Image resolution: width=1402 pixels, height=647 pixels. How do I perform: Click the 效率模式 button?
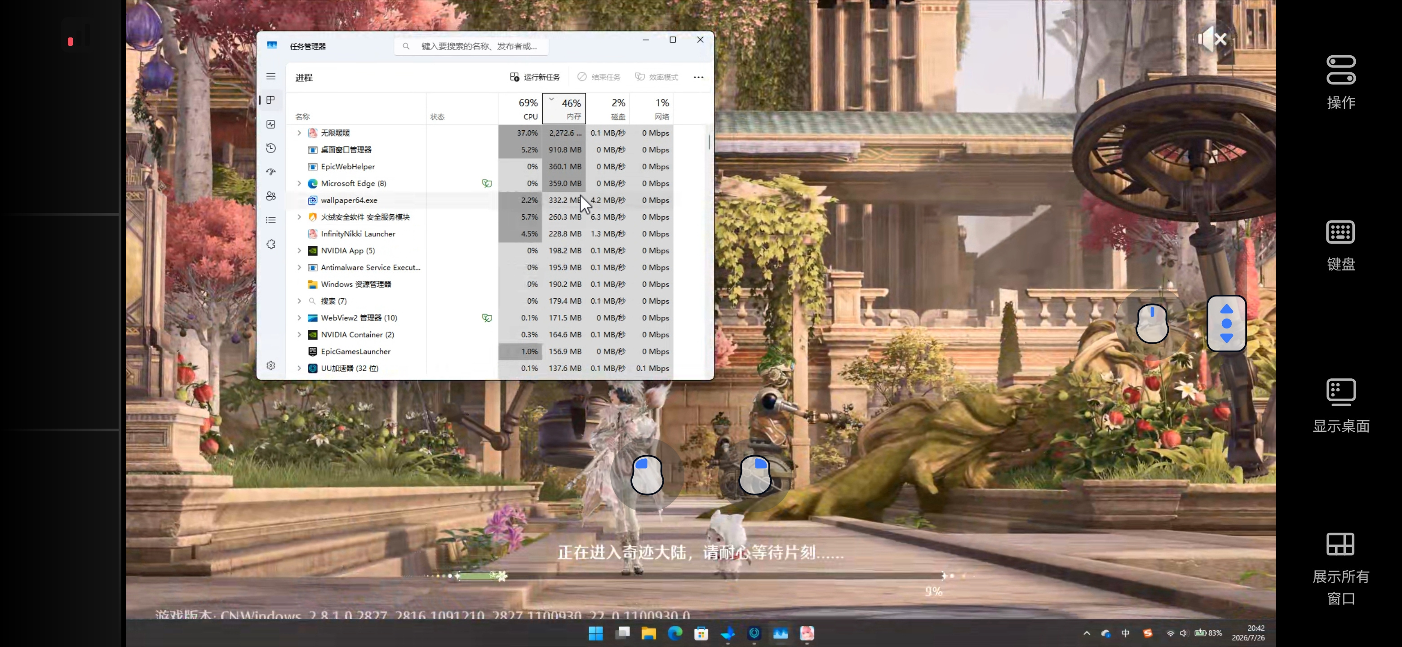(657, 77)
